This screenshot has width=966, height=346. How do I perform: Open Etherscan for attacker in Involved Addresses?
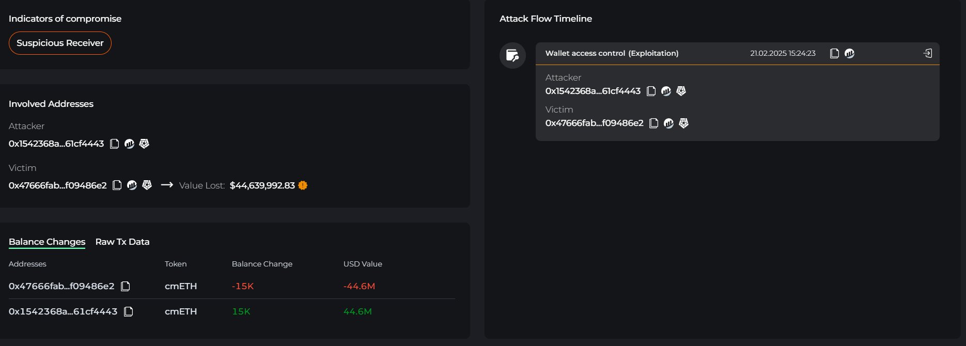point(130,144)
